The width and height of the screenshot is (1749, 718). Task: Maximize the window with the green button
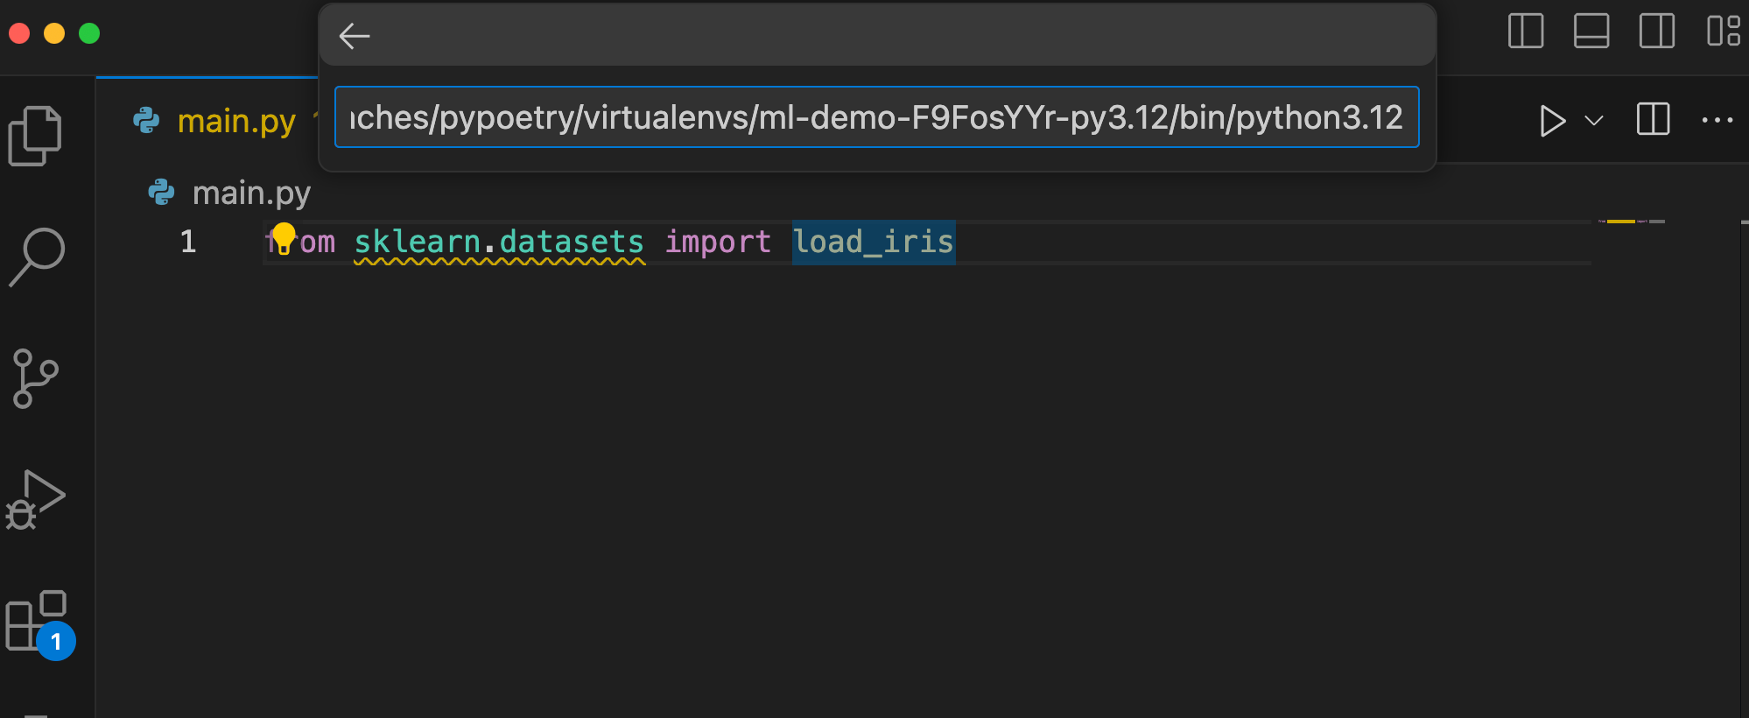pyautogui.click(x=89, y=33)
